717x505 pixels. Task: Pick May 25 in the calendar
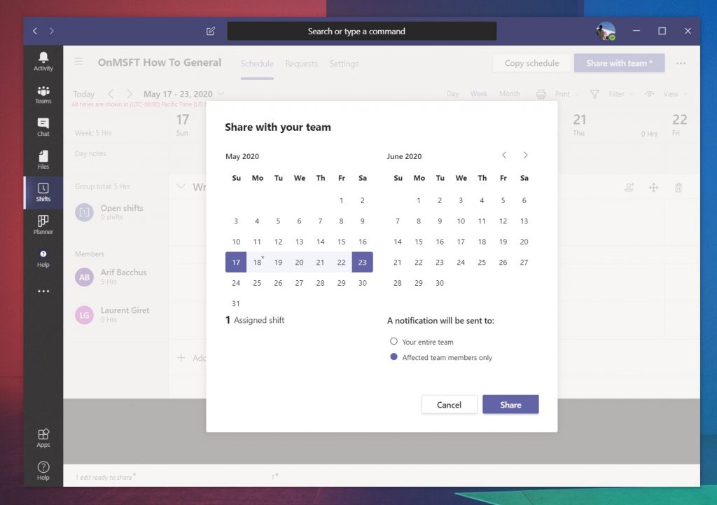click(257, 283)
